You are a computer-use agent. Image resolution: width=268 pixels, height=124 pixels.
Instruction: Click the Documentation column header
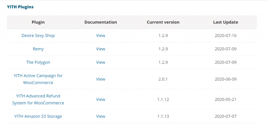(101, 22)
